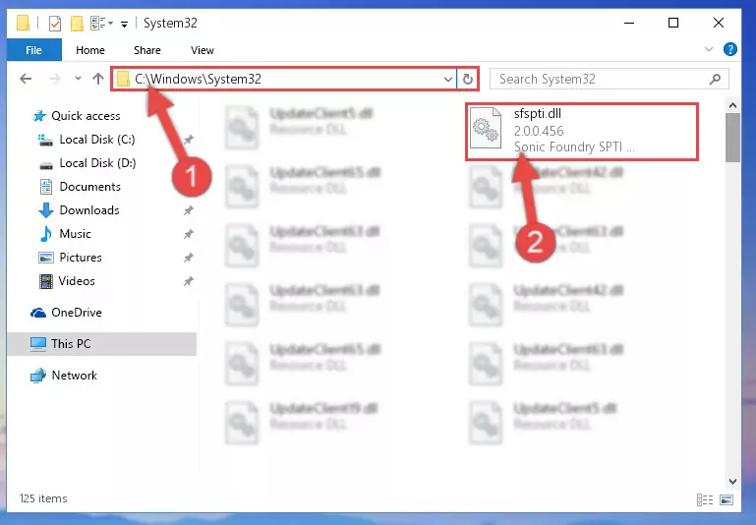This screenshot has height=525, width=756.
Task: Maximize the System32 window
Action: pyautogui.click(x=673, y=23)
